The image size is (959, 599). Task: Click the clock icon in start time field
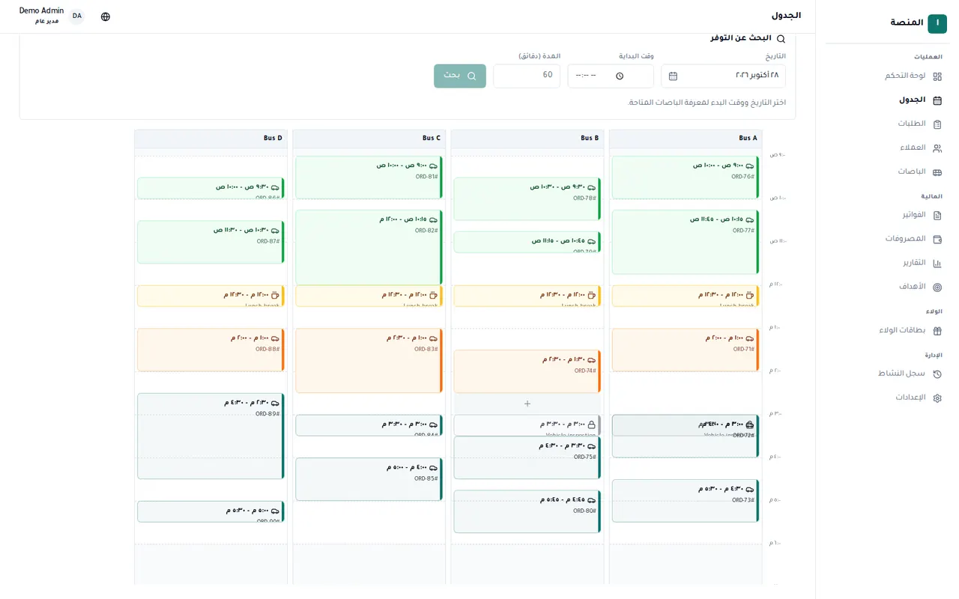620,76
